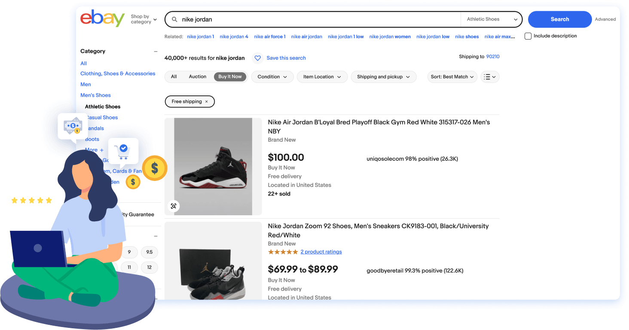629x330 pixels.
Task: Click the dollar coin icon near the sidebar
Action: coord(155,168)
